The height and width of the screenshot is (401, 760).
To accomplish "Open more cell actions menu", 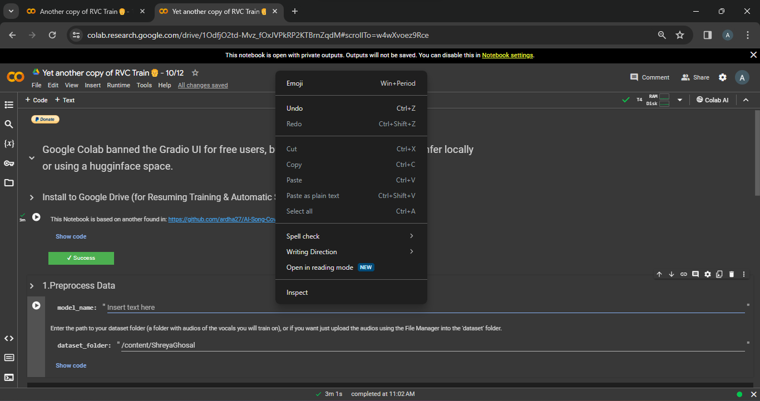I will [744, 274].
